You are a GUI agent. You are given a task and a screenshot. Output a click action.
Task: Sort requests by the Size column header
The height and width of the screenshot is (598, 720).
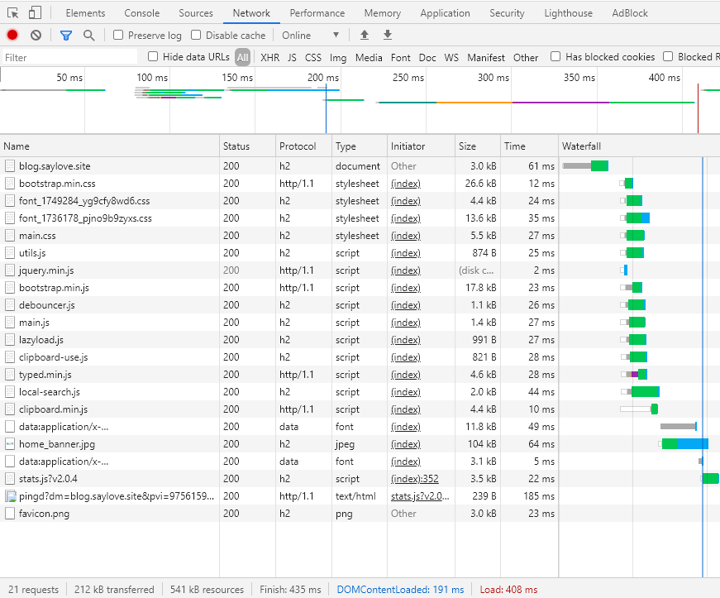point(467,146)
